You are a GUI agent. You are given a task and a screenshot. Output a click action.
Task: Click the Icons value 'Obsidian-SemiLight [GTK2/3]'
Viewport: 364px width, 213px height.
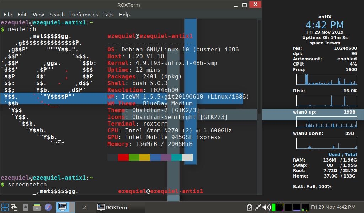click(x=180, y=117)
